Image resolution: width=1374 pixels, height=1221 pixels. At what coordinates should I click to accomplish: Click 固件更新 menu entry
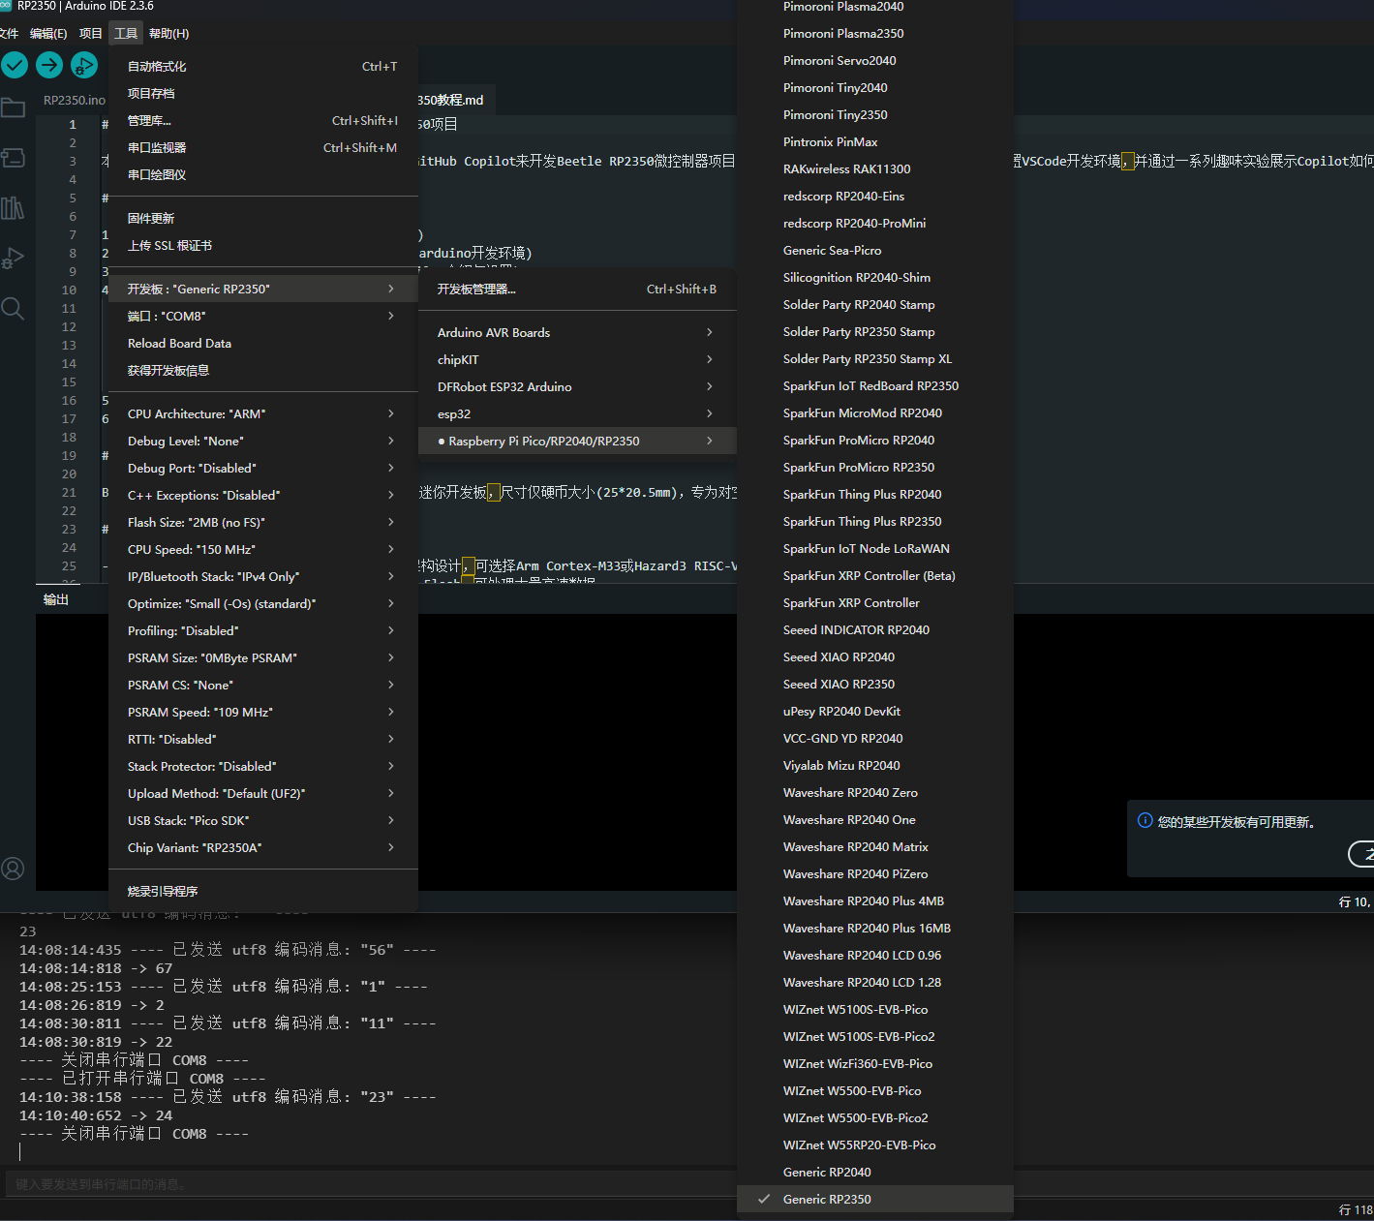263,218
